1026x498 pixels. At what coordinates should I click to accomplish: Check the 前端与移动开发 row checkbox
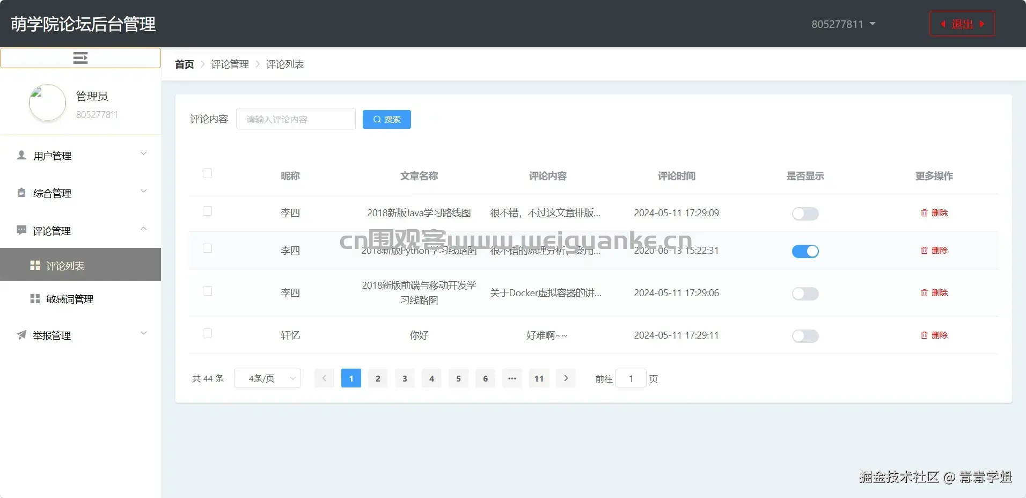click(207, 291)
